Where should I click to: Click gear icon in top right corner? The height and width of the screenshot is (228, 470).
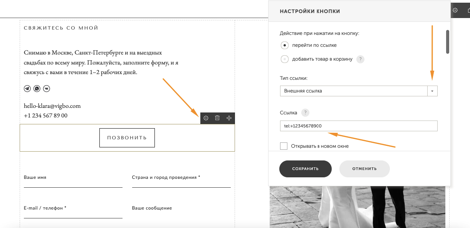[455, 10]
